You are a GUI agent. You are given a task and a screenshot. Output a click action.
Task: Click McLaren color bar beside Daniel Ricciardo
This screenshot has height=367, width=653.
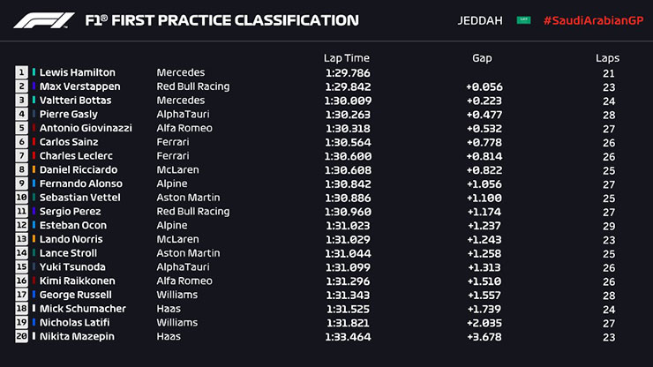(x=34, y=169)
